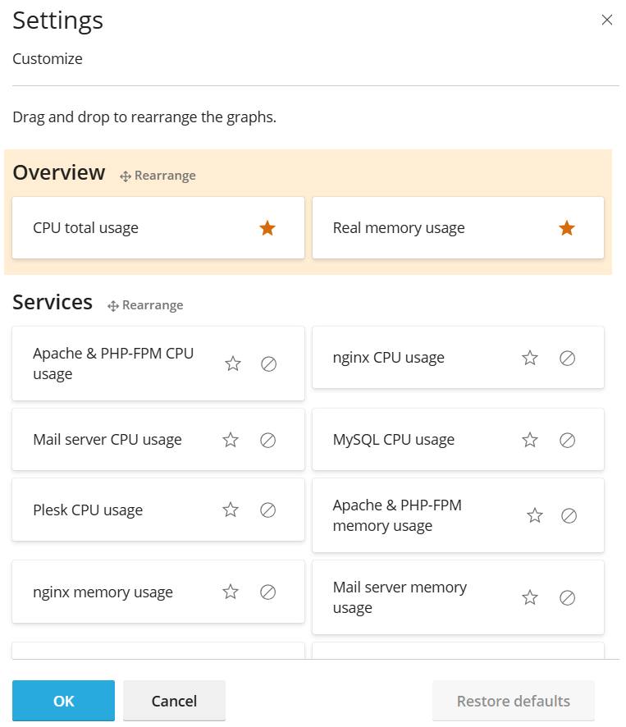Image resolution: width=626 pixels, height=727 pixels.
Task: Star the Apache & PHP-FPM memory usage graph
Action: pos(535,515)
